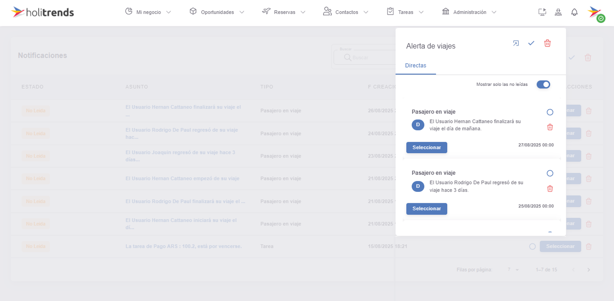
Task: Delete all alerts using the trash icon
Action: tap(547, 43)
